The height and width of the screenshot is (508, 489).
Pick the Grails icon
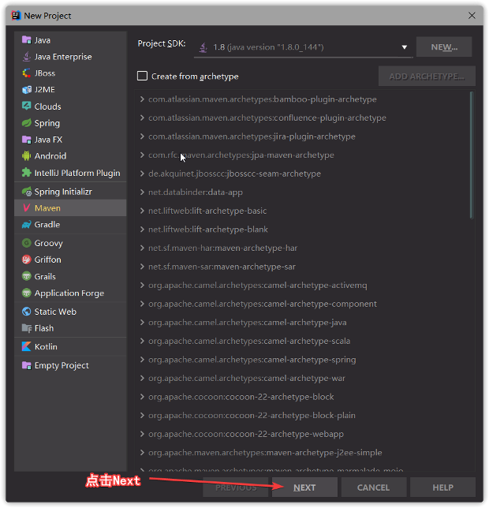(x=26, y=276)
